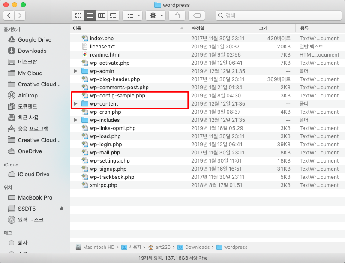Open the group-by arrangement dropdown

click(x=133, y=15)
